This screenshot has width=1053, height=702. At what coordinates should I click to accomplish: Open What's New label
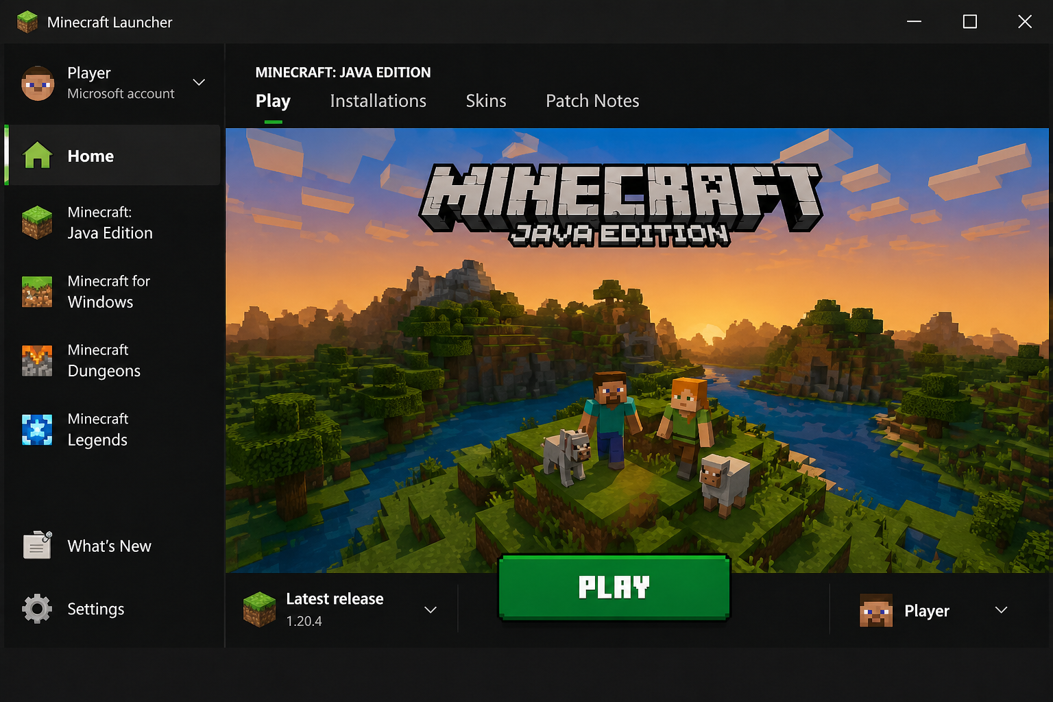pyautogui.click(x=109, y=546)
